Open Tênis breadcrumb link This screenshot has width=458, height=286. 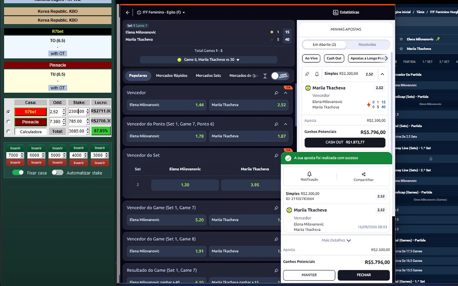(420, 12)
